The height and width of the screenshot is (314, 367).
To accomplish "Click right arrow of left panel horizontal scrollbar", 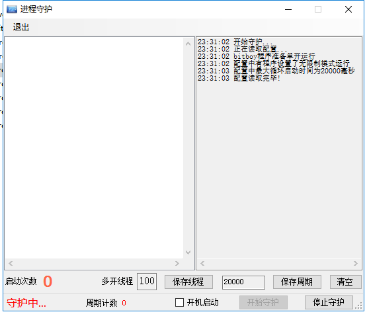I will click(x=177, y=264).
